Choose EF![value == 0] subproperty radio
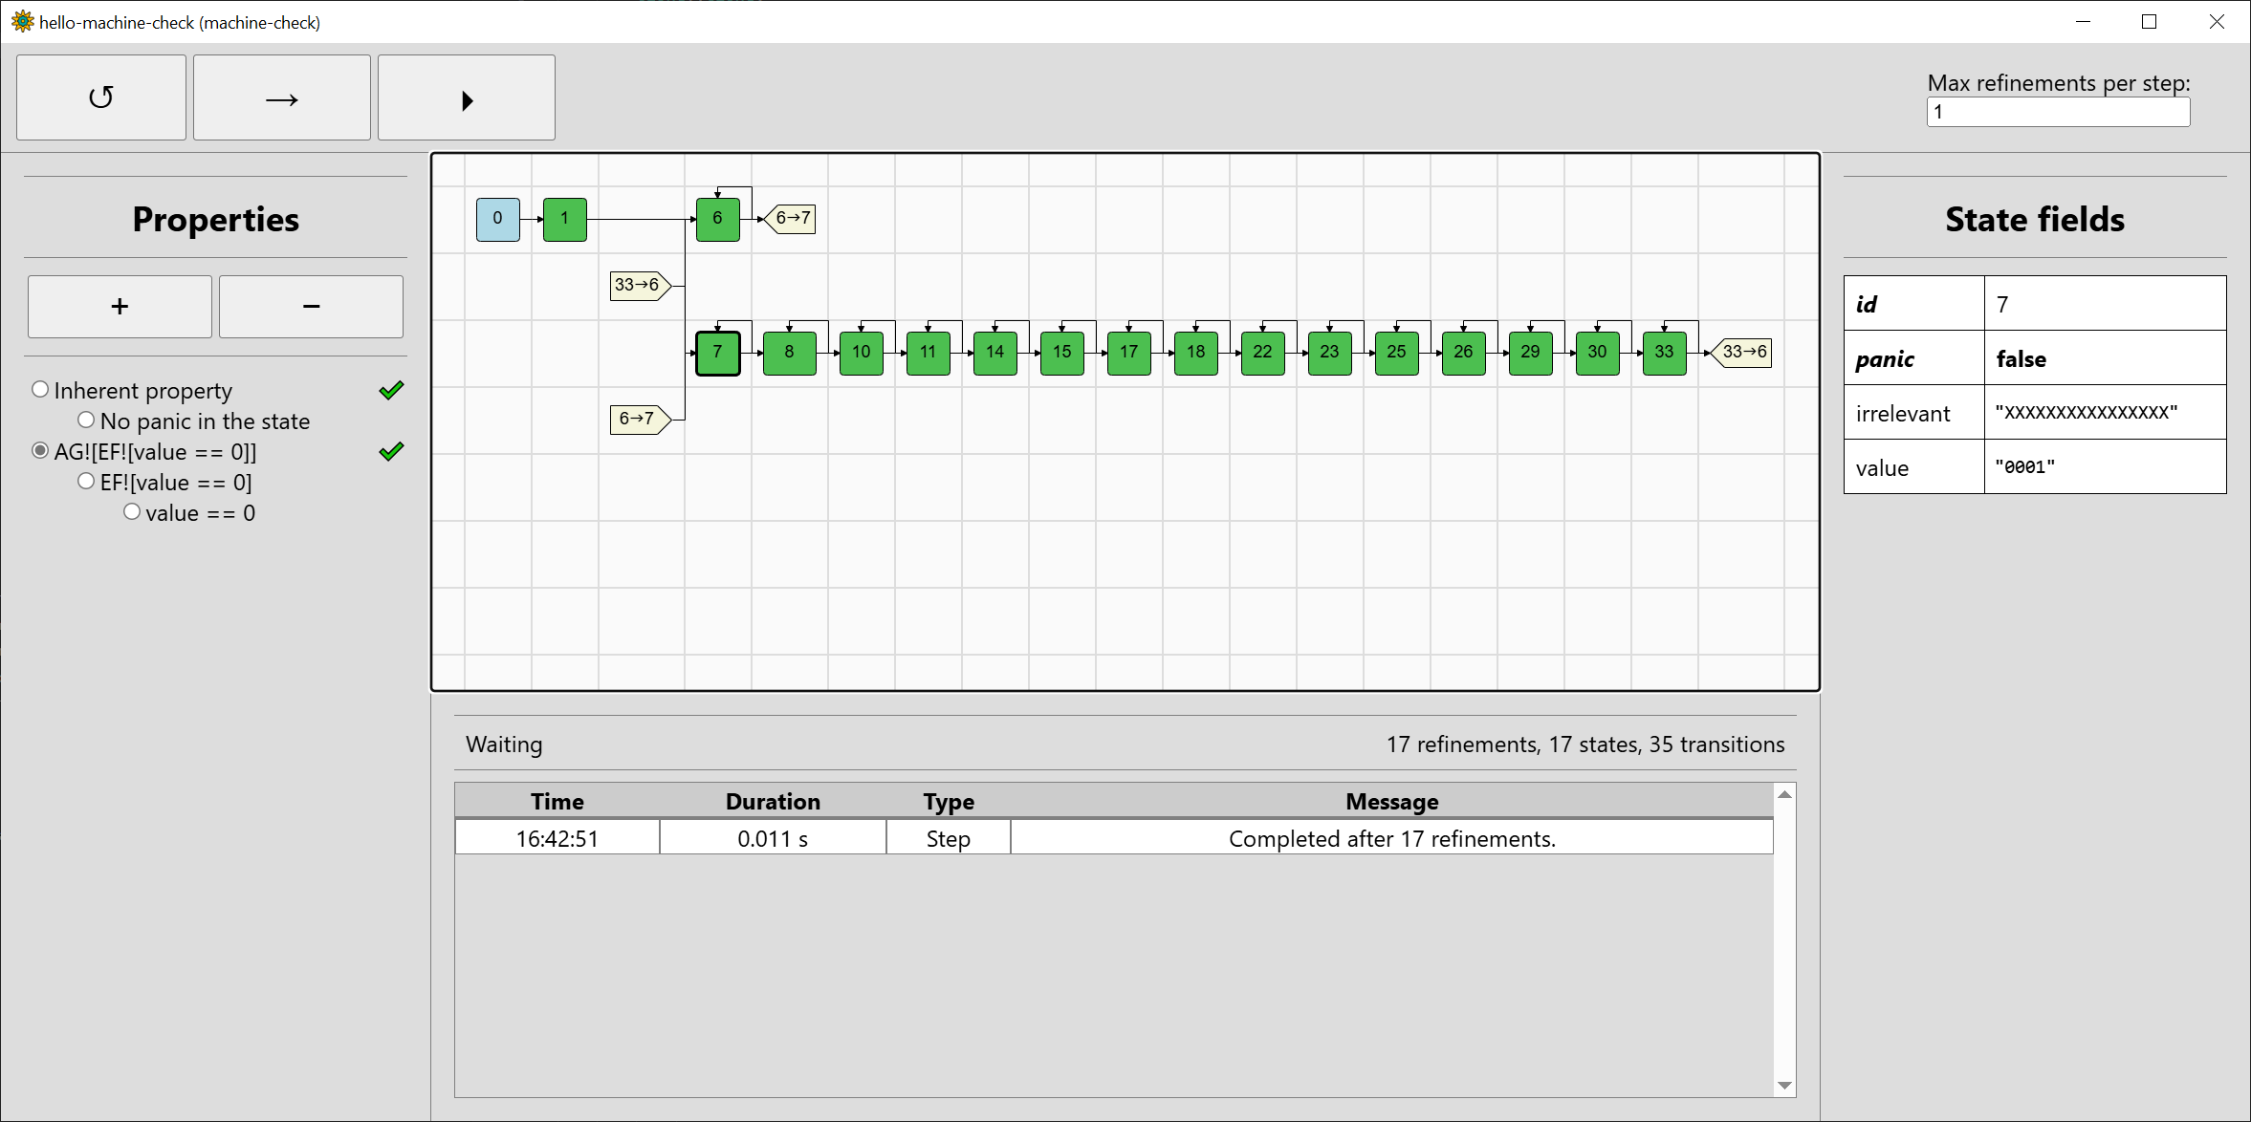Viewport: 2251px width, 1122px height. (86, 482)
